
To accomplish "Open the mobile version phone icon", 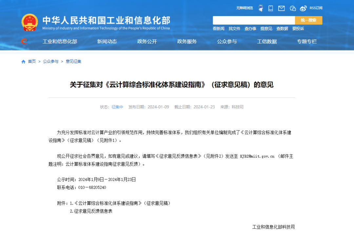I will (x=271, y=8).
